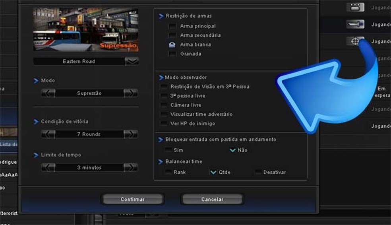Toggle the Arma branca lock icon

click(172, 45)
